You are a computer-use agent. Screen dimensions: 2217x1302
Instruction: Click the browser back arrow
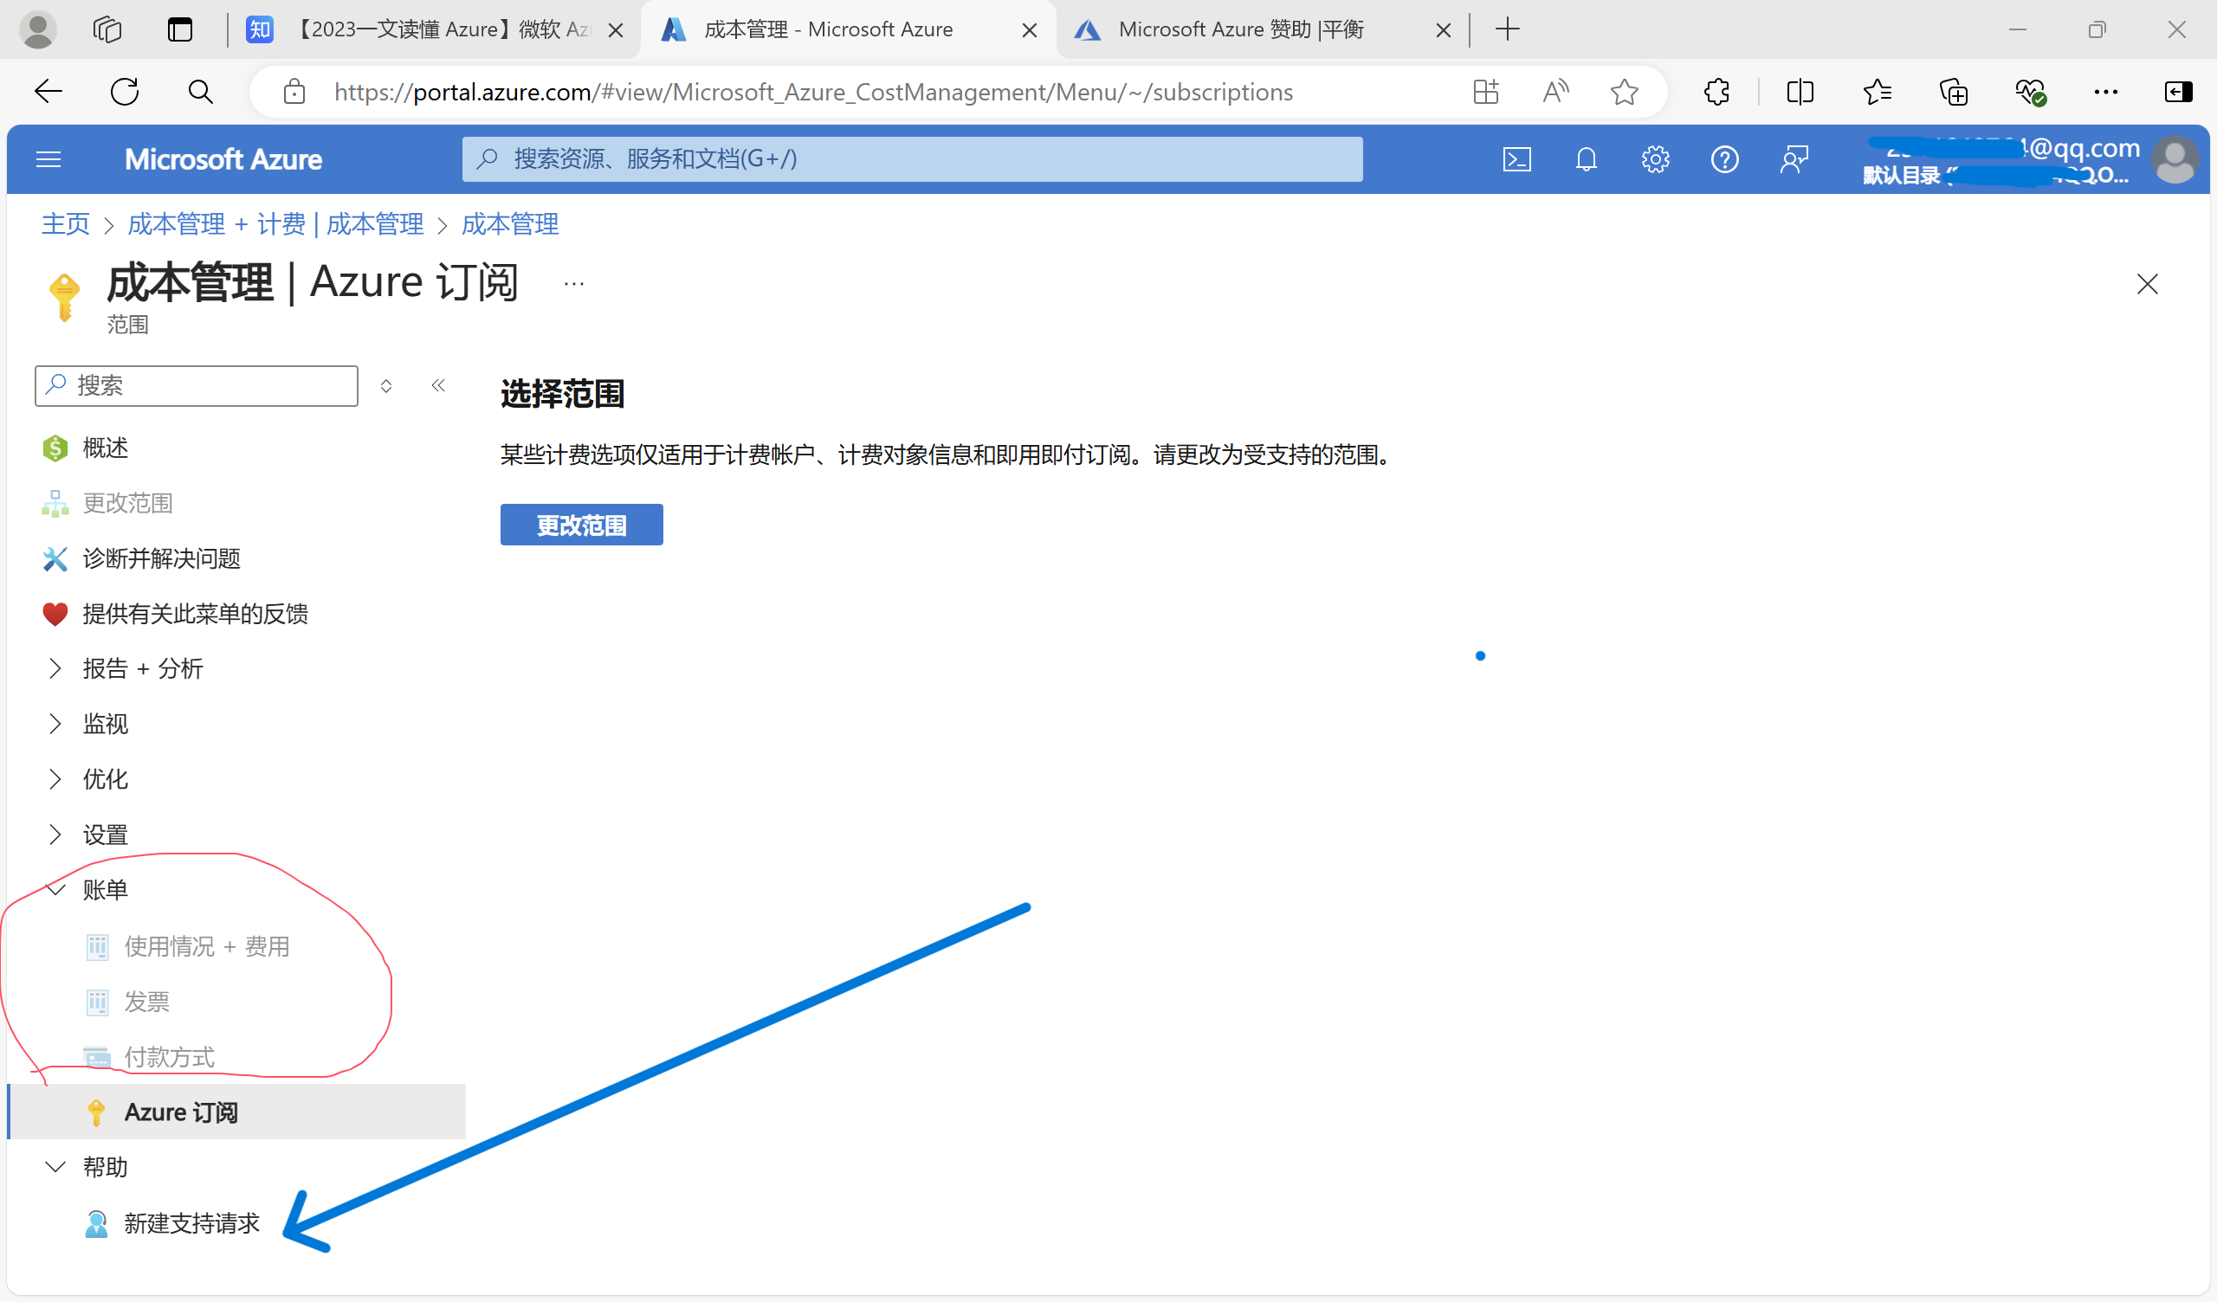(48, 92)
